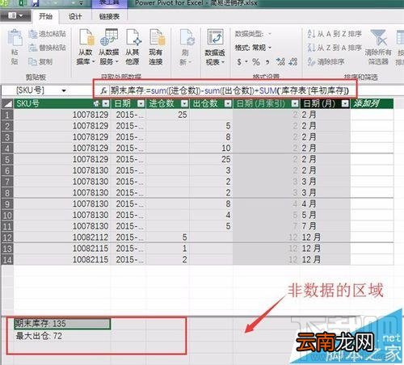404x365 pixels.
Task: Click SKU 10078130 in row 6
Action: tap(62, 170)
